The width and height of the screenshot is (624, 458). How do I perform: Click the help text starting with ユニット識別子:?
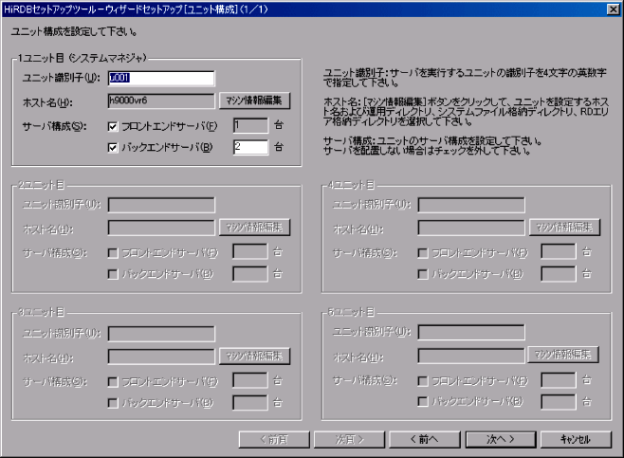click(x=465, y=78)
